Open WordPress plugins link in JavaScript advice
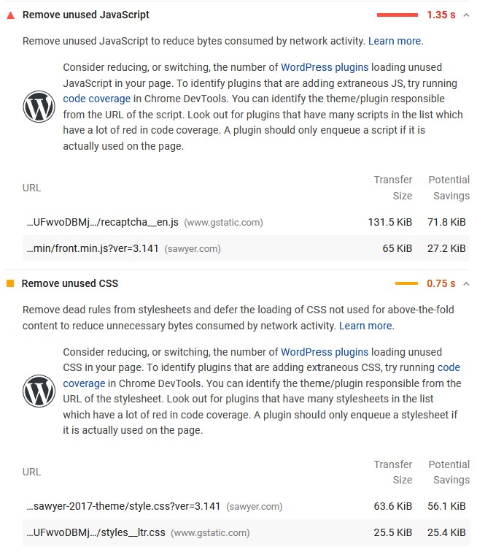The width and height of the screenshot is (477, 555). coord(325,67)
